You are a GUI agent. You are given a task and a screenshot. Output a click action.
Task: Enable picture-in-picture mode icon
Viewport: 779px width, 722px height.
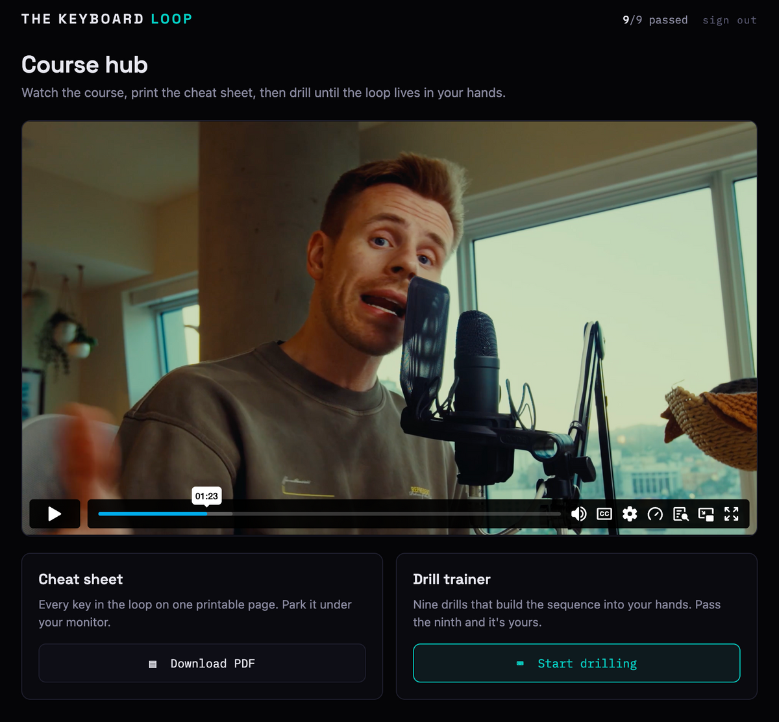tap(706, 514)
